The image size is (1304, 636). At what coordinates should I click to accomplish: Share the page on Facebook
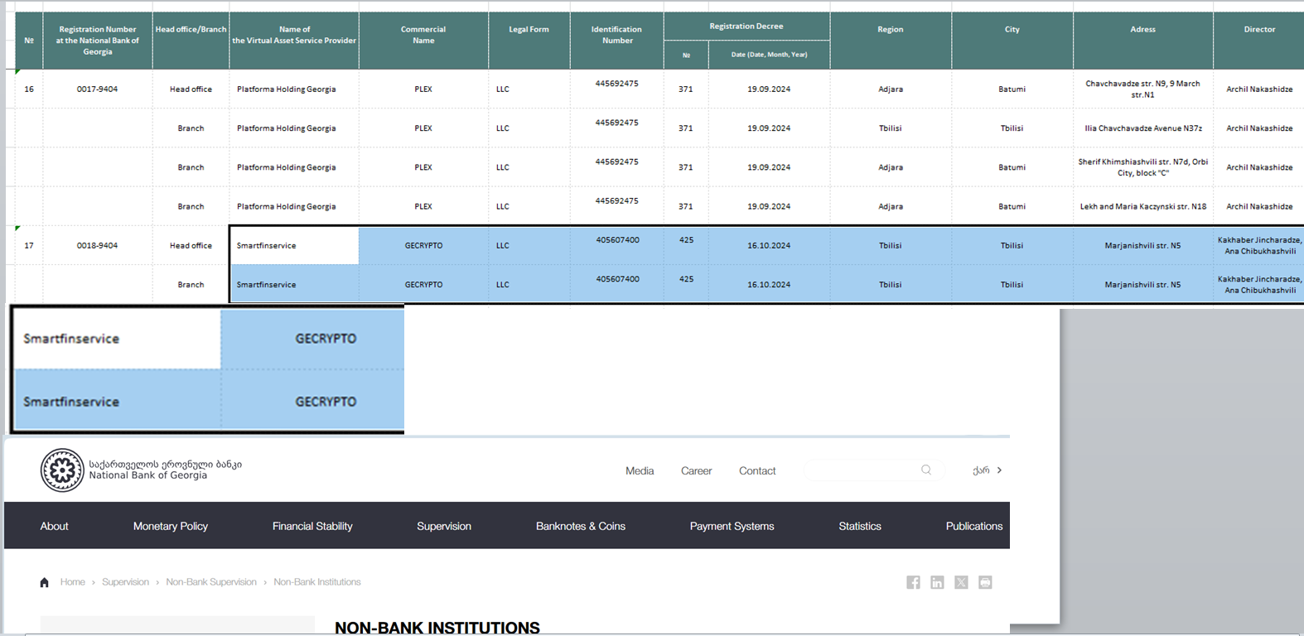pos(913,582)
